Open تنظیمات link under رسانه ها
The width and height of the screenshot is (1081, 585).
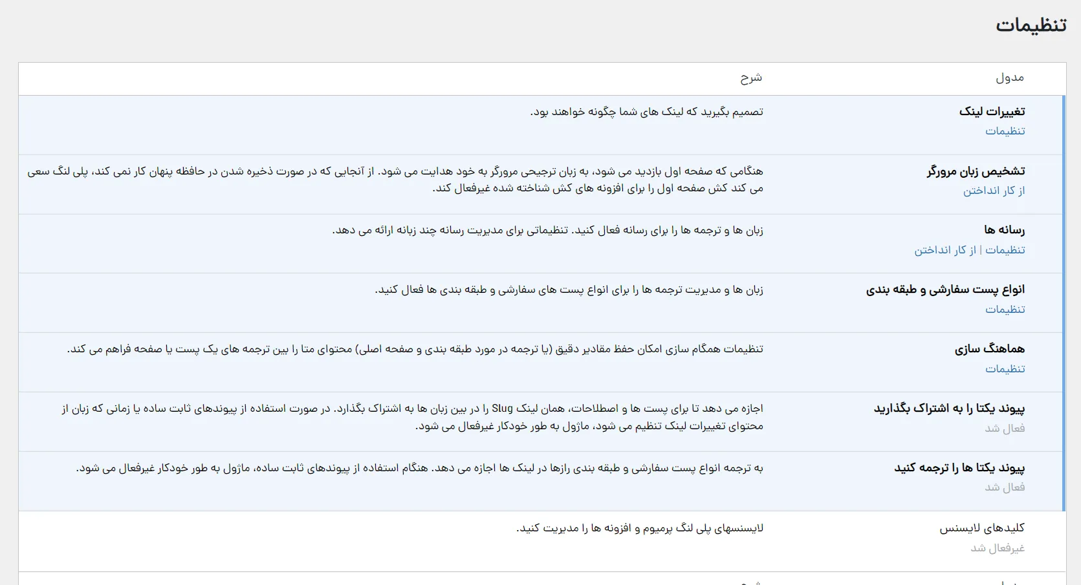point(1005,250)
